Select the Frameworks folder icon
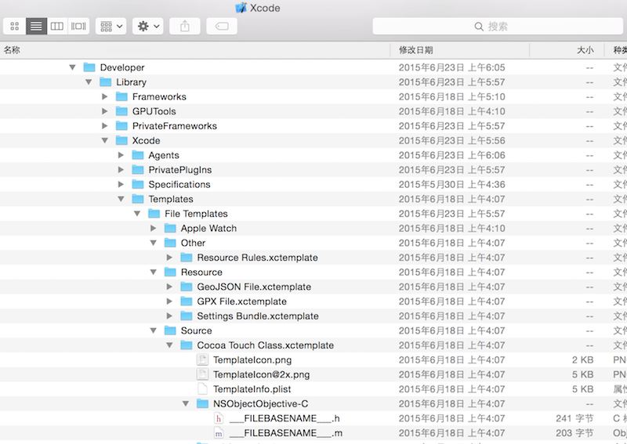The height and width of the screenshot is (444, 627). tap(121, 97)
